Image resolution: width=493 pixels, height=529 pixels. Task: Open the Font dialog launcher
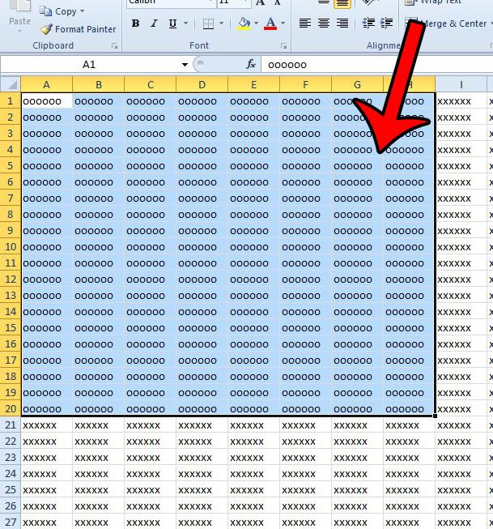pyautogui.click(x=284, y=46)
